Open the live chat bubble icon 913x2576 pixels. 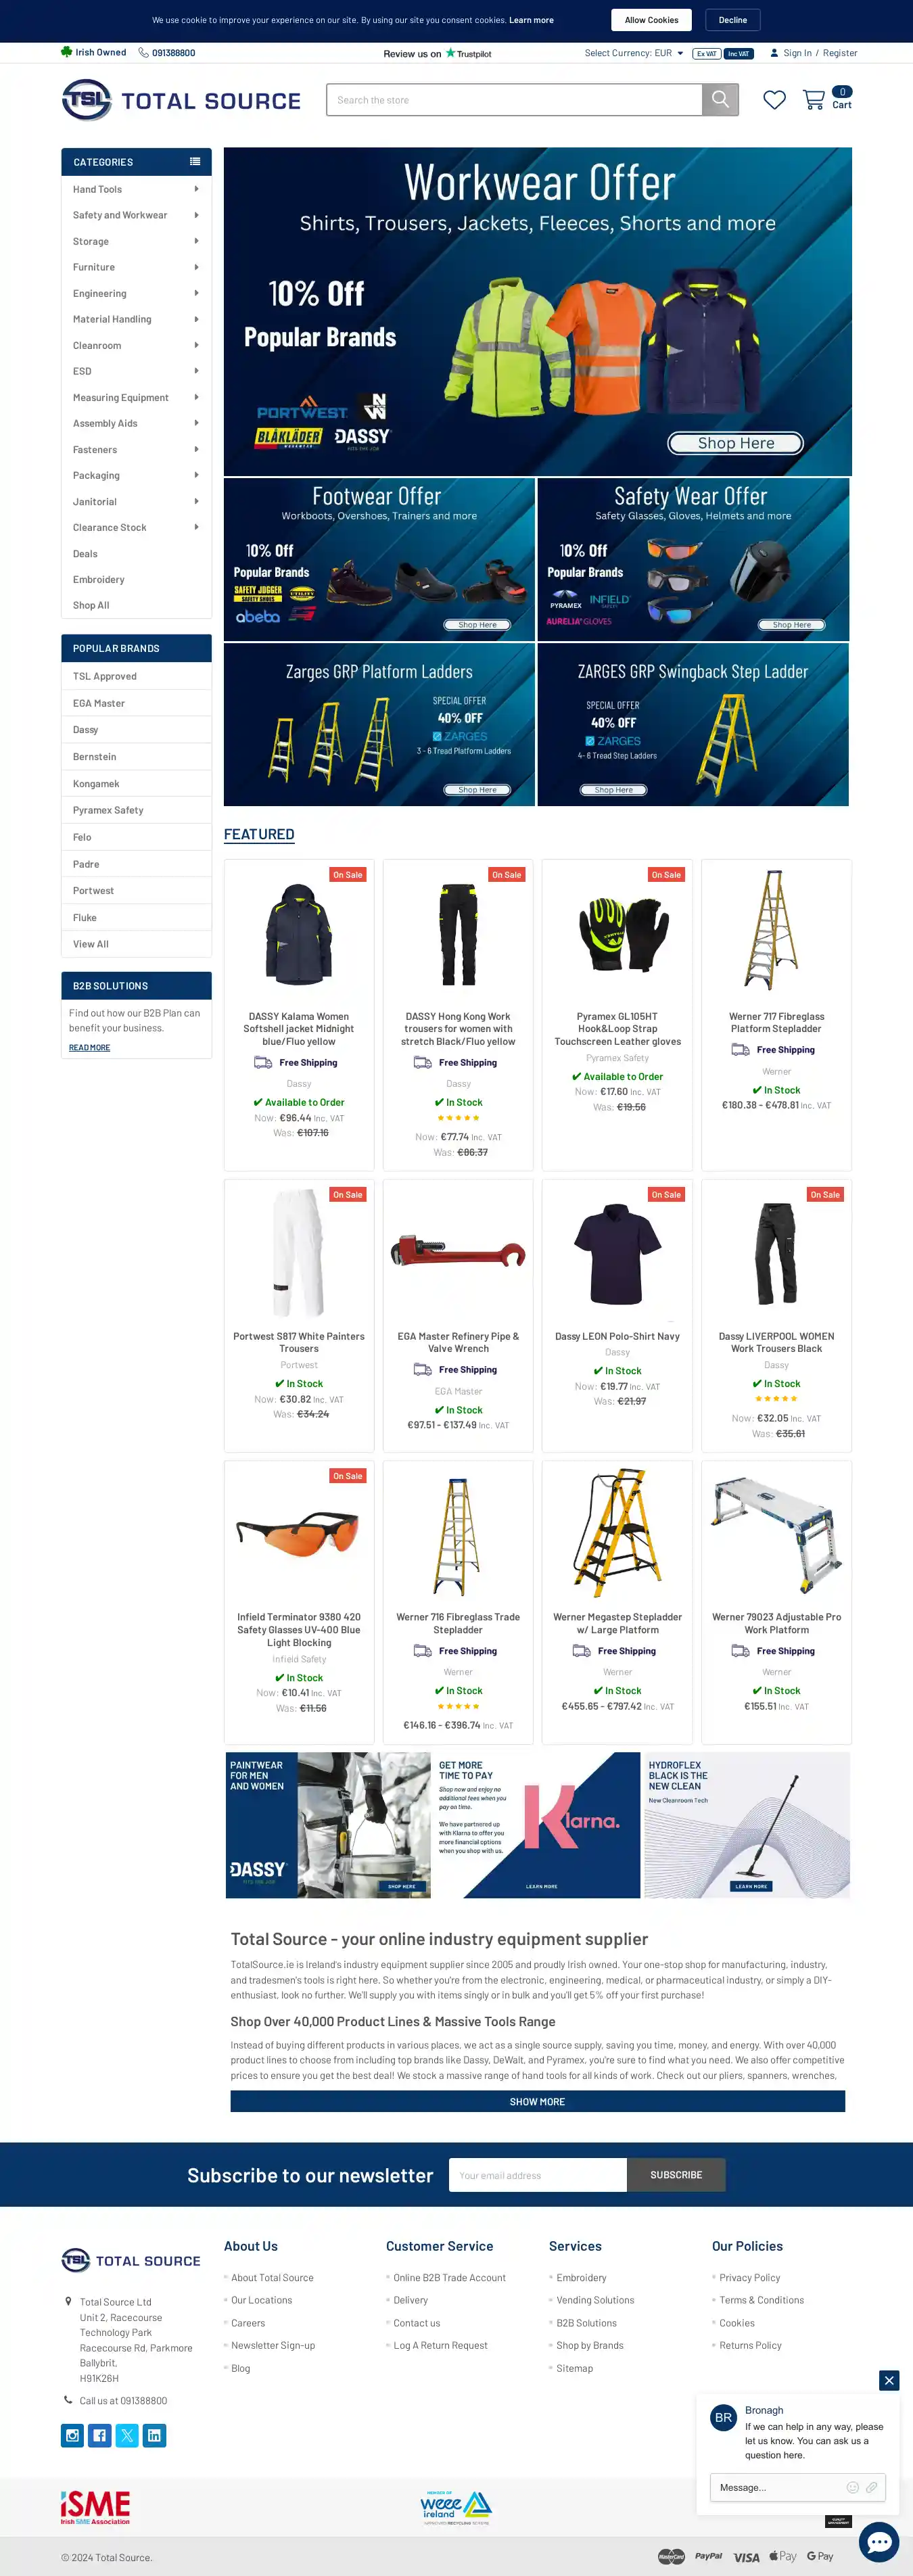coord(879,2542)
